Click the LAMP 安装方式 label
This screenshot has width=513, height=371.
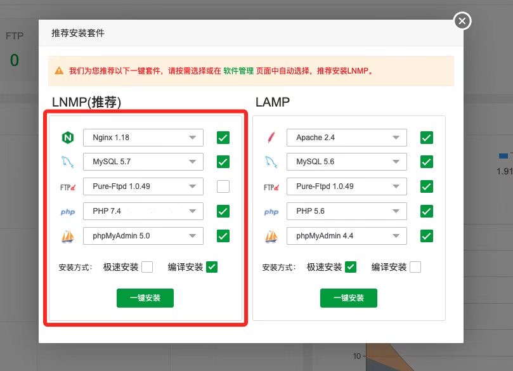(x=279, y=267)
